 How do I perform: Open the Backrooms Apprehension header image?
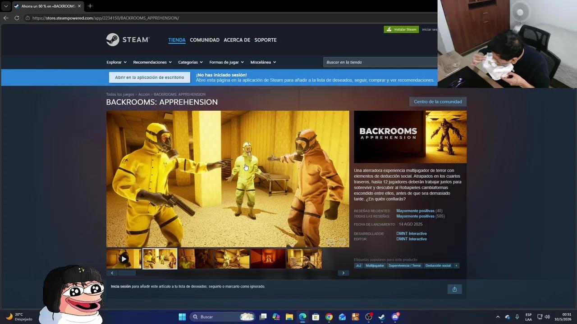tap(410, 137)
